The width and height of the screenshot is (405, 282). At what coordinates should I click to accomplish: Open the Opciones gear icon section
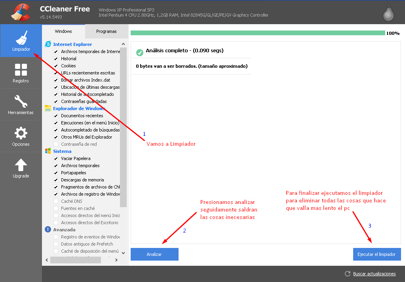tap(21, 137)
